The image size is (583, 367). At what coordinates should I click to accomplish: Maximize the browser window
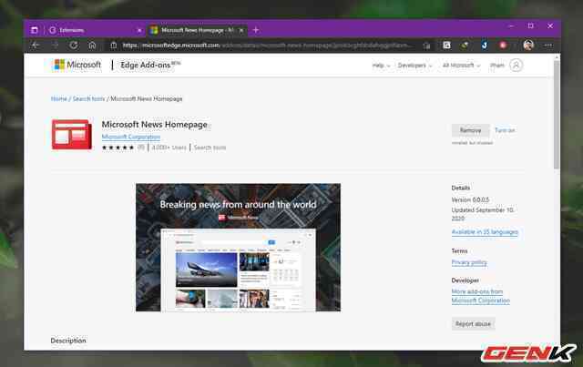coord(530,26)
